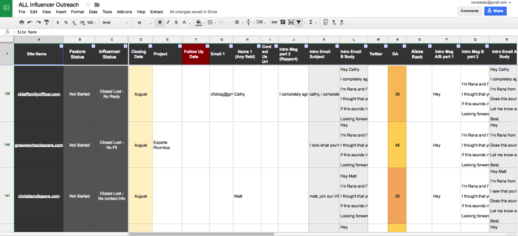Click the Comments button

(x=470, y=11)
